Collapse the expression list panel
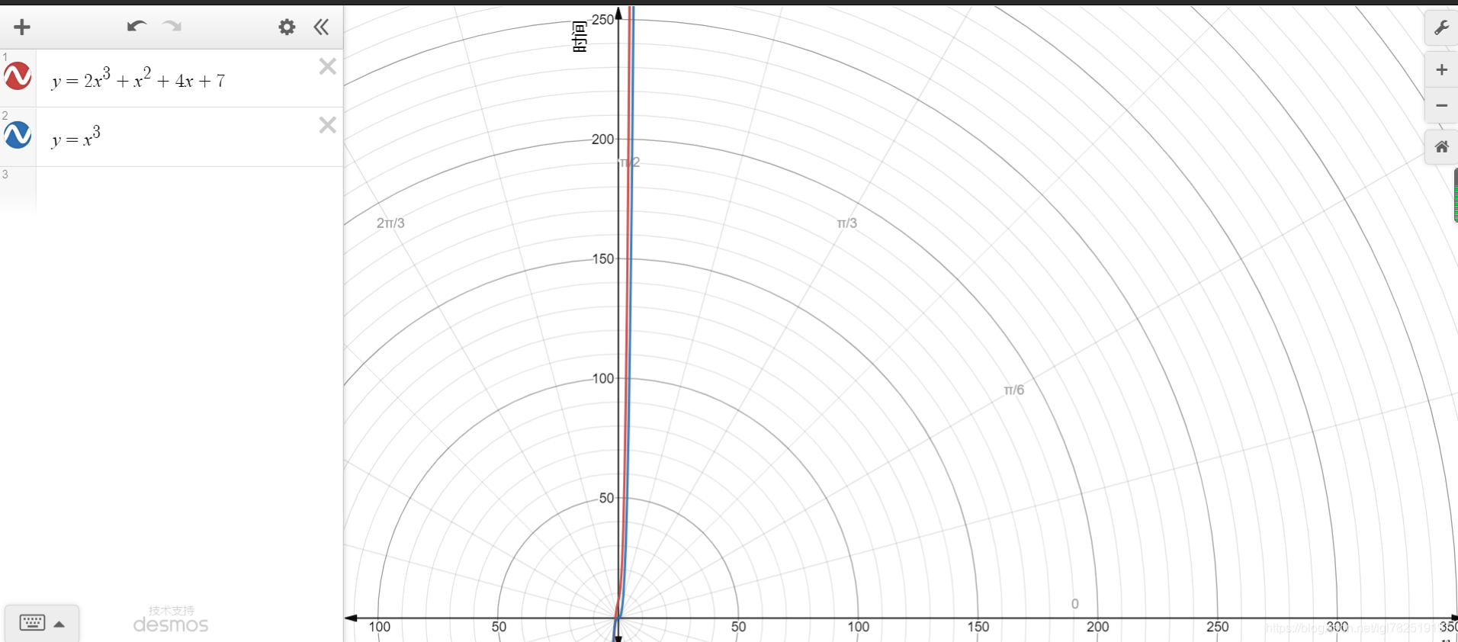This screenshot has width=1458, height=642. click(x=321, y=27)
